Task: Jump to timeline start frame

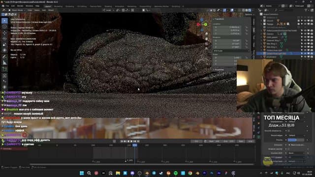Action: (122, 141)
